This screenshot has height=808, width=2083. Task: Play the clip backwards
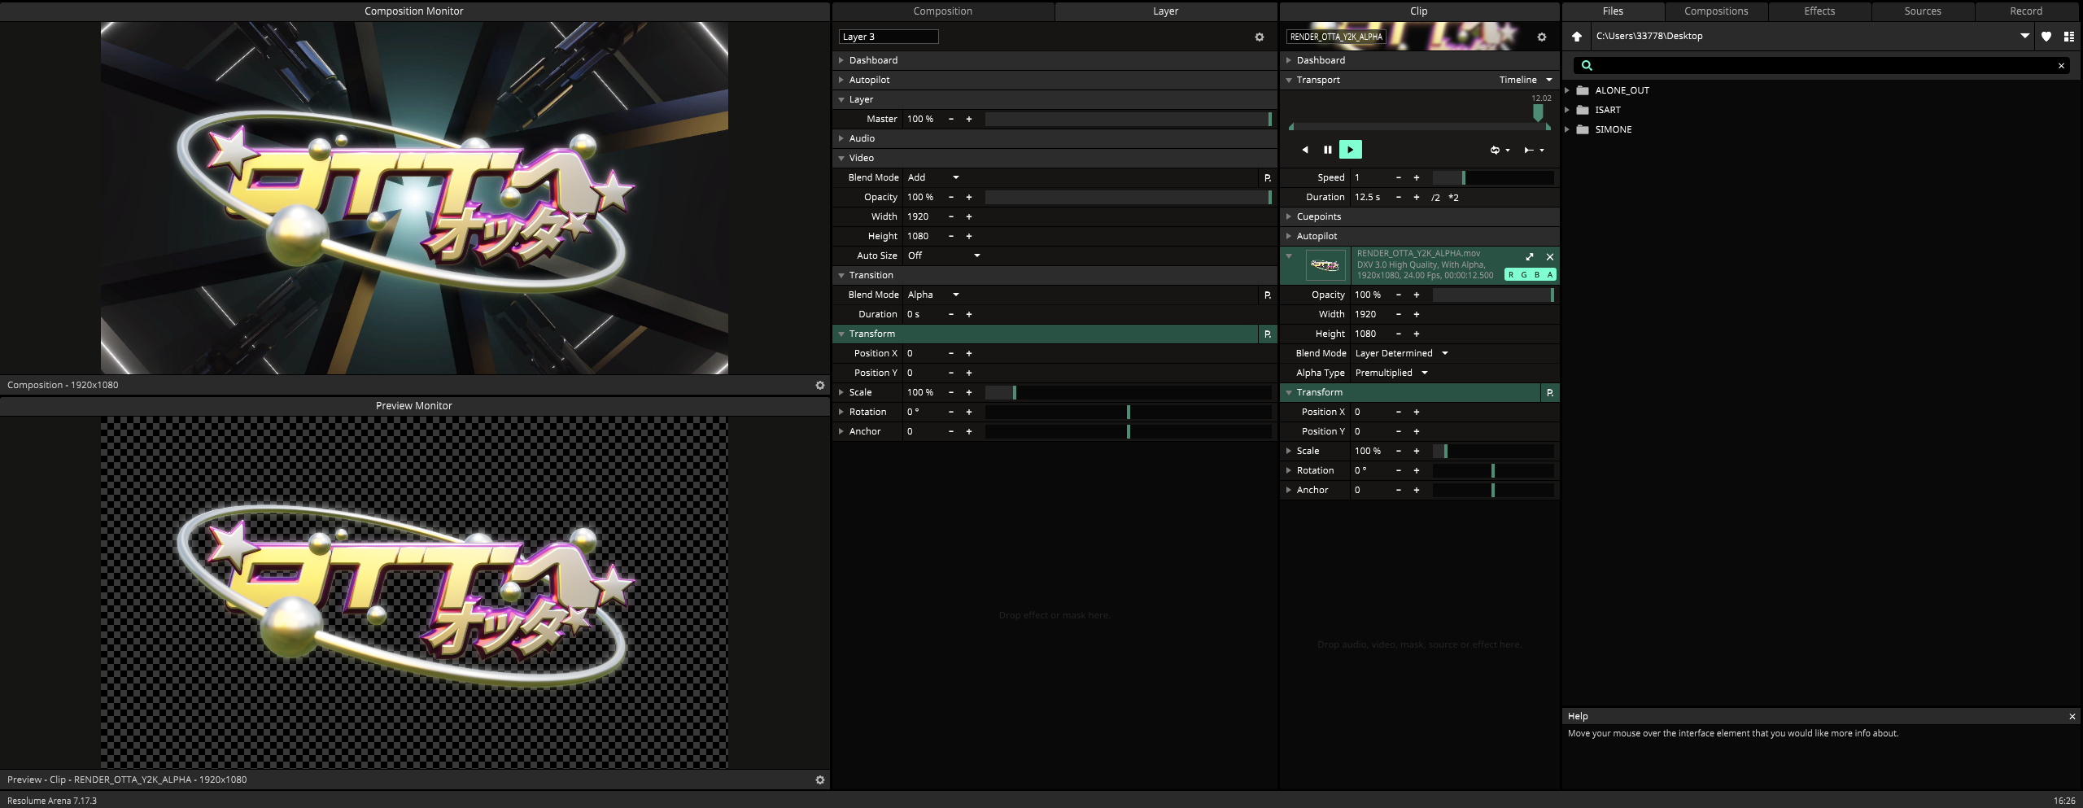click(x=1305, y=150)
